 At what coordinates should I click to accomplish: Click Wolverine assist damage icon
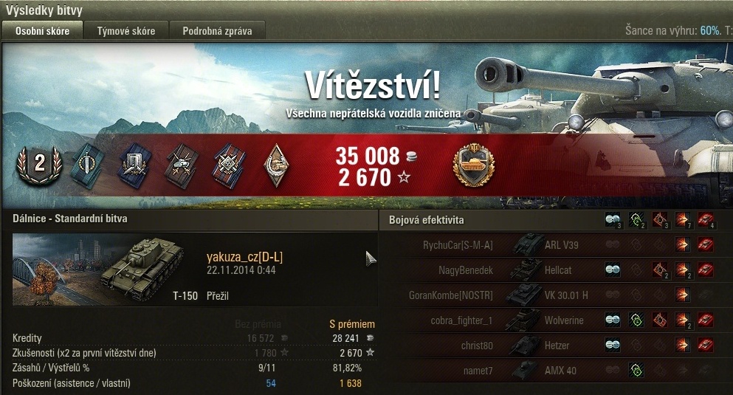636,320
